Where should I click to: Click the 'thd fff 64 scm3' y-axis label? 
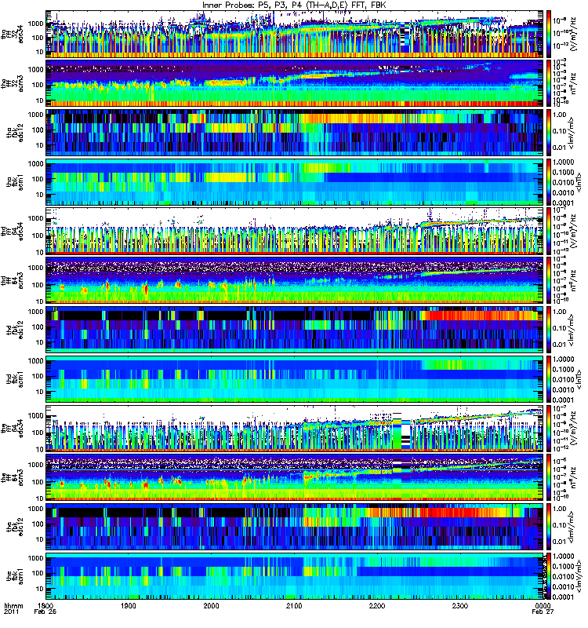13,281
